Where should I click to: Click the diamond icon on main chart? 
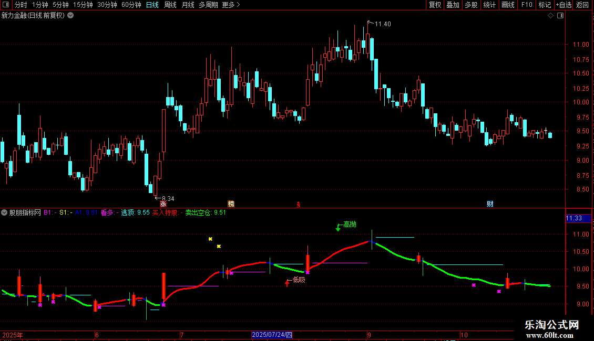(x=551, y=16)
